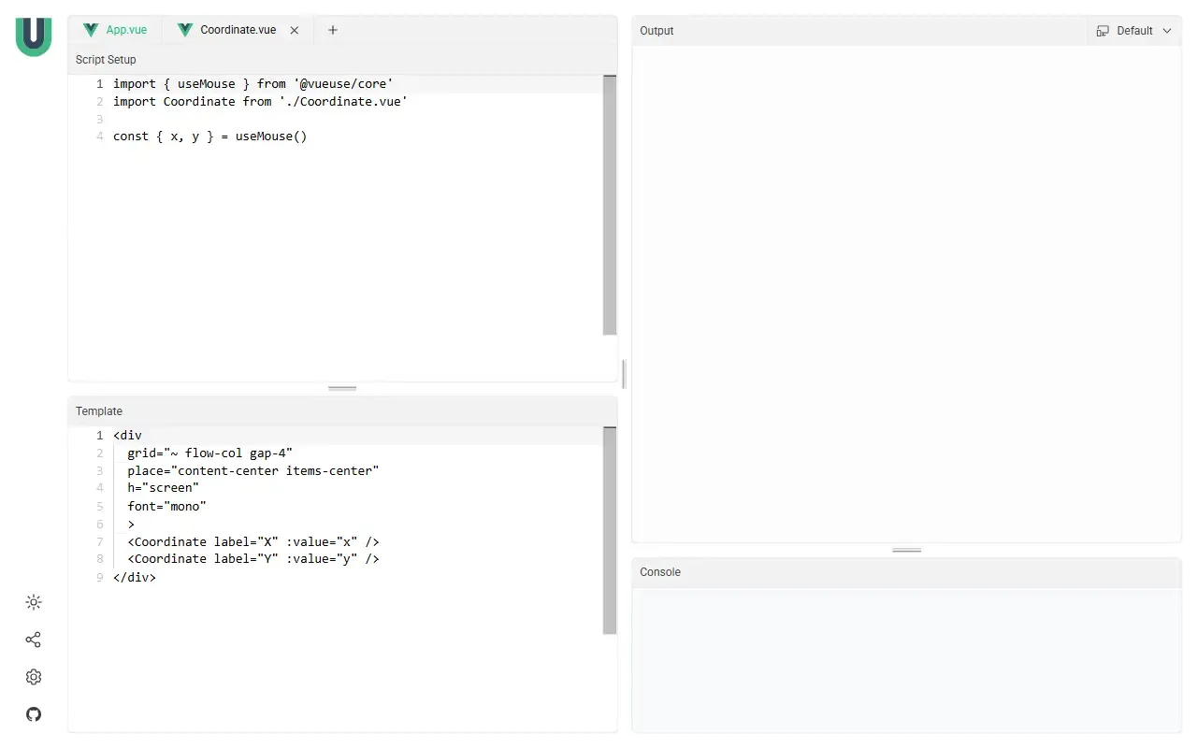Click the Script Setup panel header
The height and width of the screenshot is (748, 1197).
pos(342,59)
